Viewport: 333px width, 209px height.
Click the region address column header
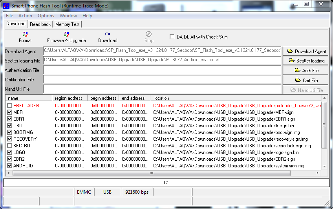click(70, 98)
